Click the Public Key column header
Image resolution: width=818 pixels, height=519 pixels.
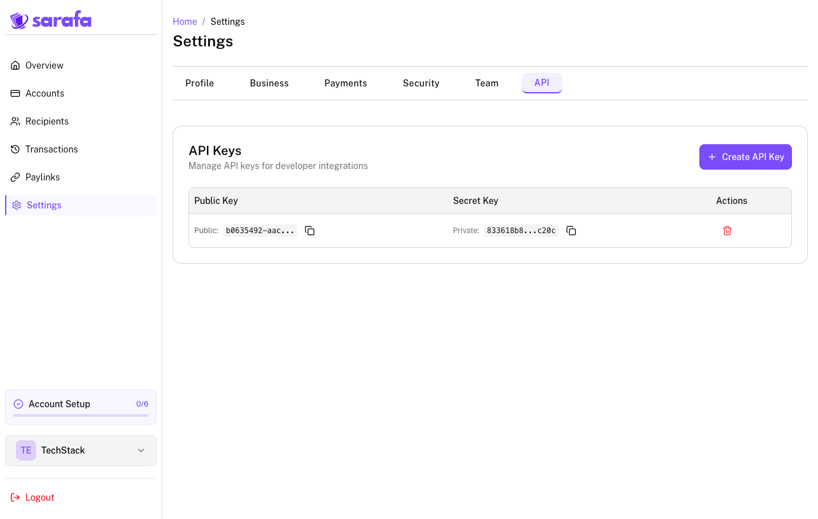(216, 201)
